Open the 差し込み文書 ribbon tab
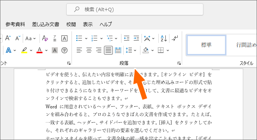The height and width of the screenshot is (140, 257). tap(45, 25)
